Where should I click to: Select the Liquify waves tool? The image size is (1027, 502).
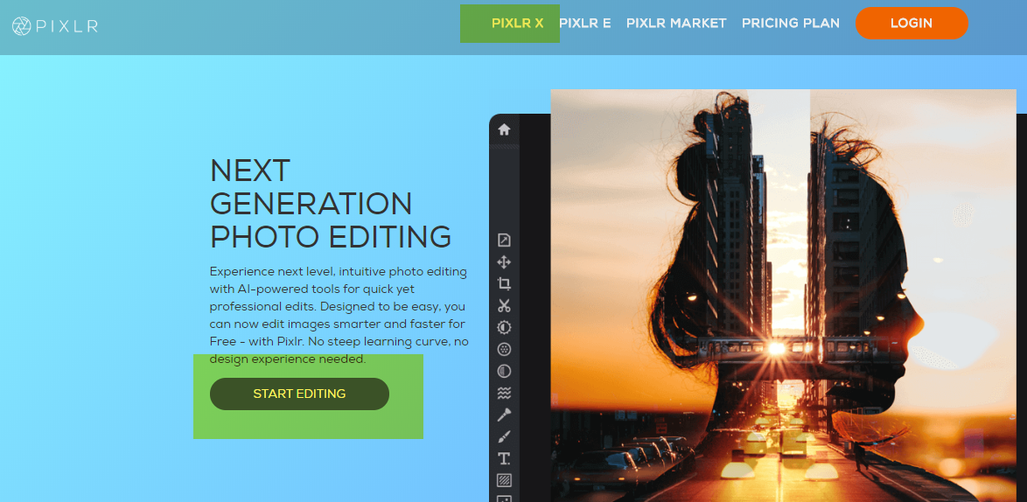point(504,393)
